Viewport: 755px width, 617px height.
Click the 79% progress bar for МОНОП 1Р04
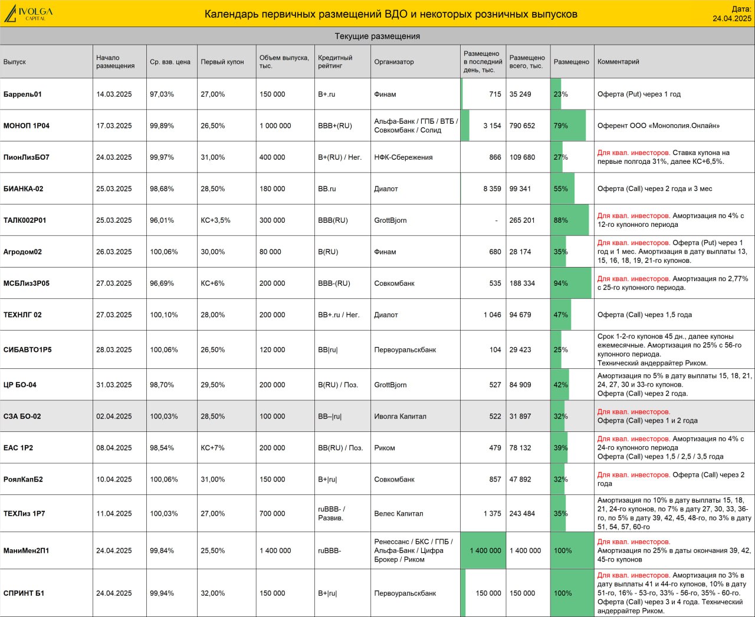[x=568, y=126]
